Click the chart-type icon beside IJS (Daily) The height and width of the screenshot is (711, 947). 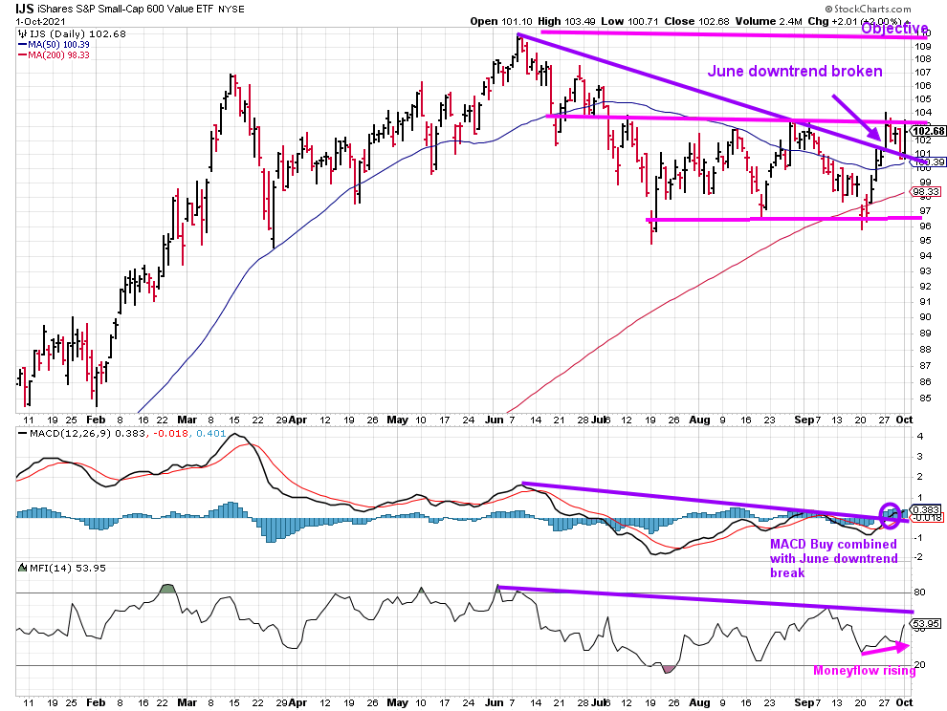(22, 33)
